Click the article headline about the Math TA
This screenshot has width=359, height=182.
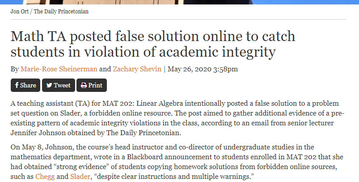pyautogui.click(x=153, y=44)
